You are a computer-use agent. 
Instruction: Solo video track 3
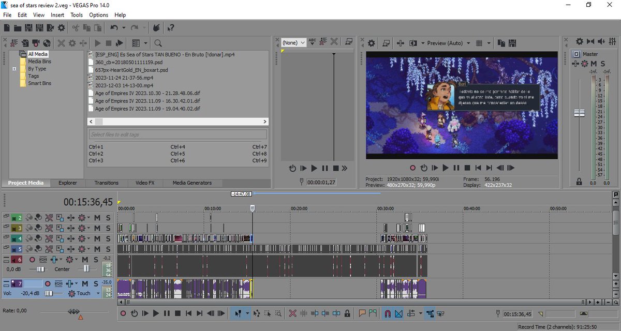click(x=108, y=229)
